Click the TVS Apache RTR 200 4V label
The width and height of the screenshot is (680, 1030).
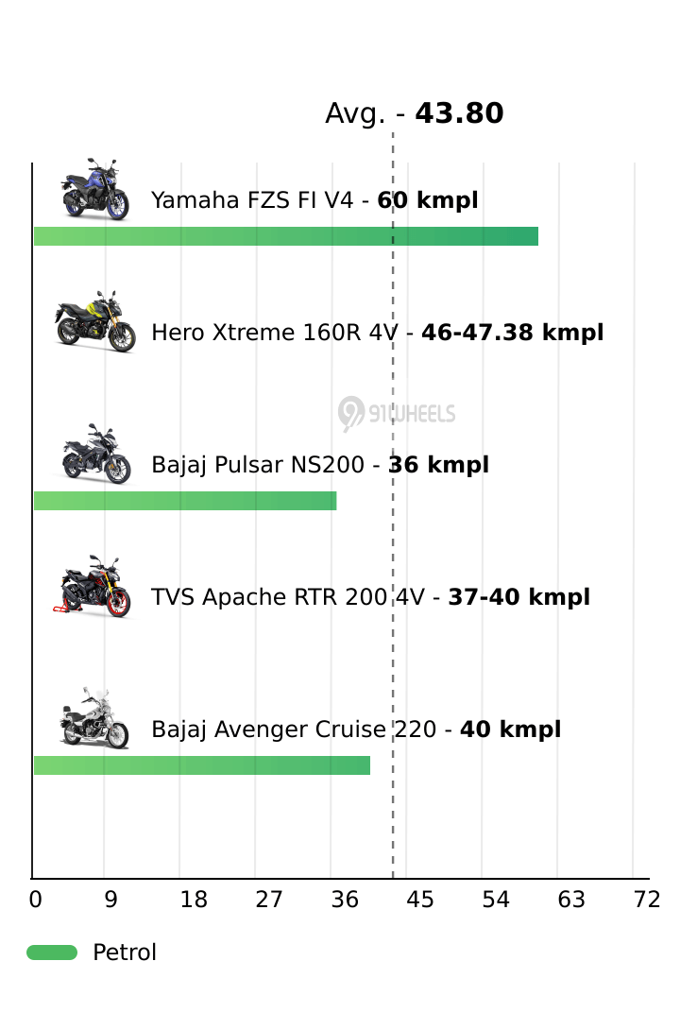click(370, 597)
